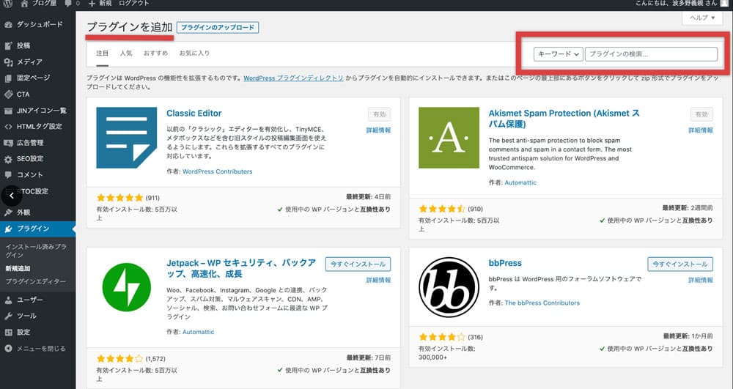
Task: Open Automattic author link under Akismet
Action: coord(520,183)
